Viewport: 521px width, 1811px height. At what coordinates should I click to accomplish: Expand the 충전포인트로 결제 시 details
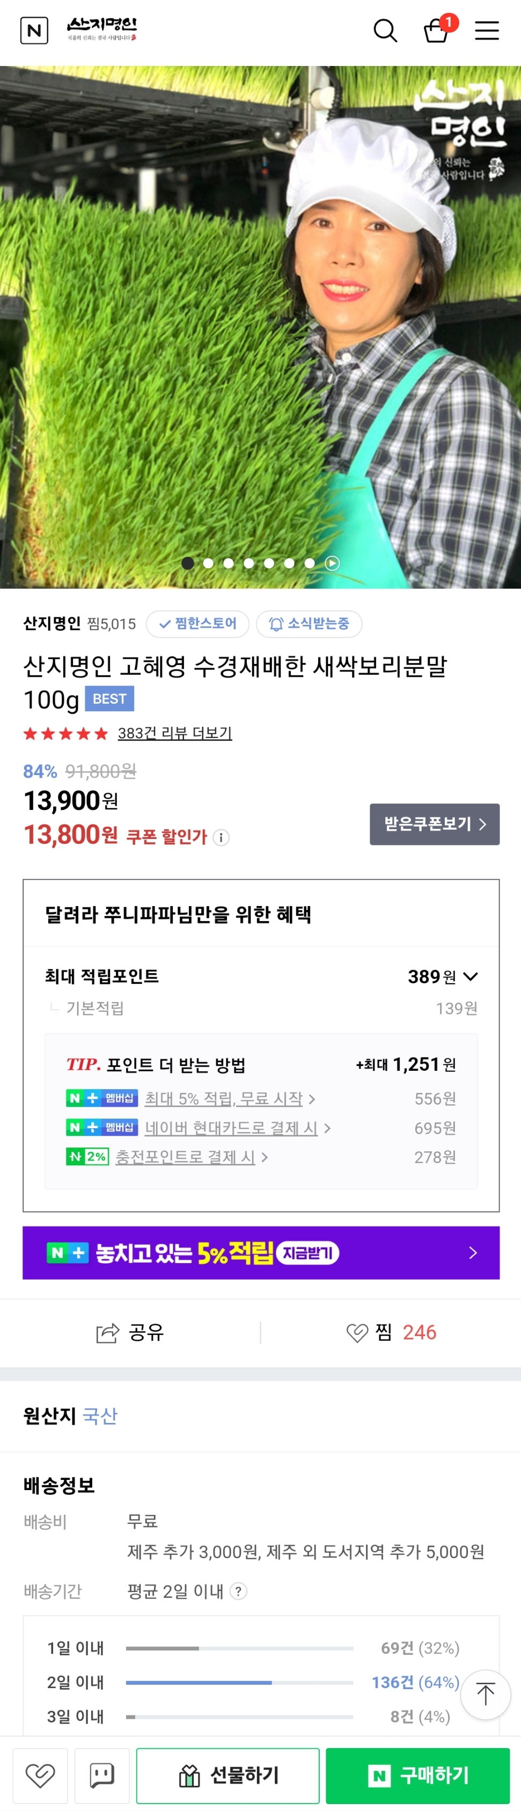click(x=186, y=1157)
